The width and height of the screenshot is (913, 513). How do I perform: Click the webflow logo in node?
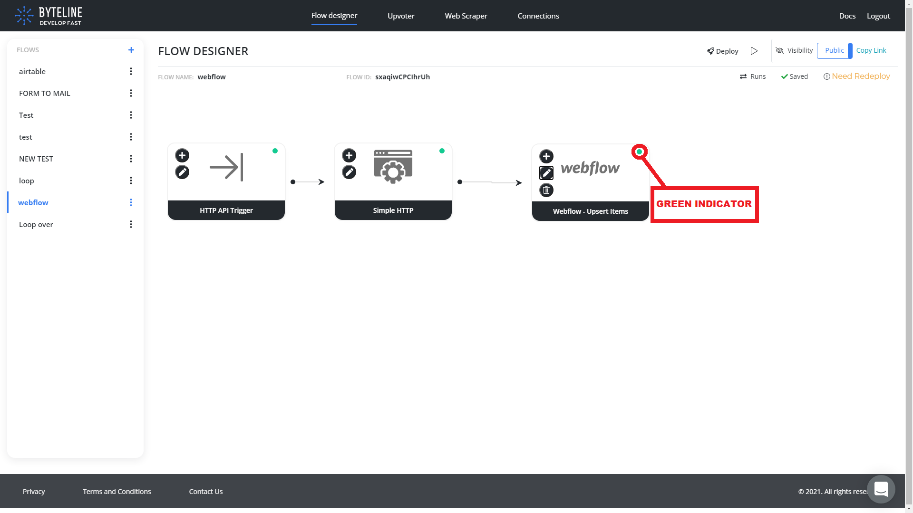[590, 168]
